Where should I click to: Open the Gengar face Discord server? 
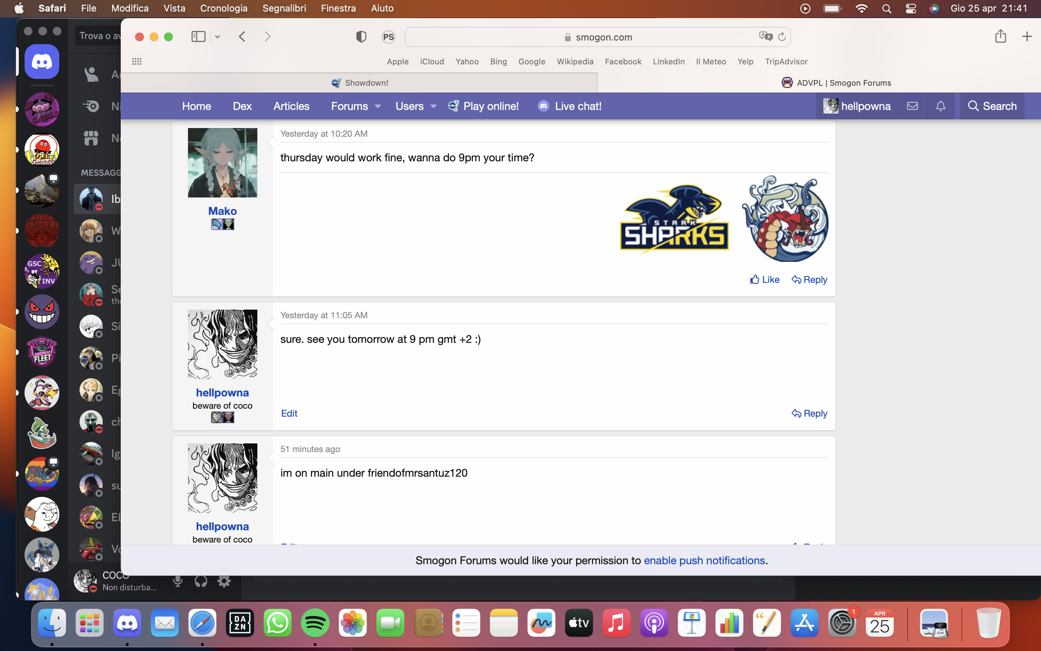click(42, 312)
